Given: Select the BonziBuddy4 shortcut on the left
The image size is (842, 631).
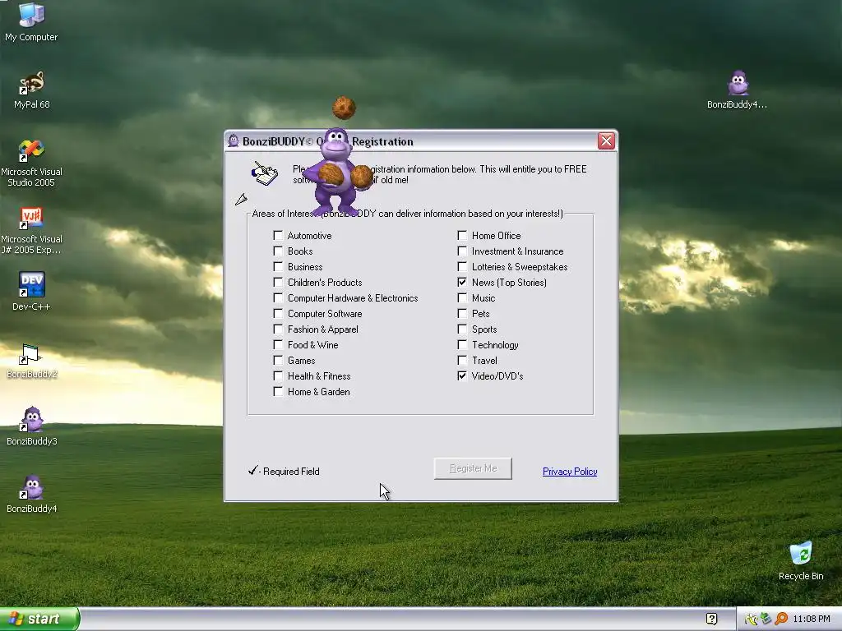Looking at the screenshot, I should click(x=31, y=494).
